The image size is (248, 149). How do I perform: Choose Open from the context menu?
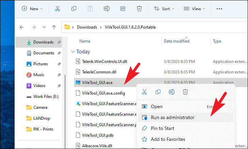186,107
